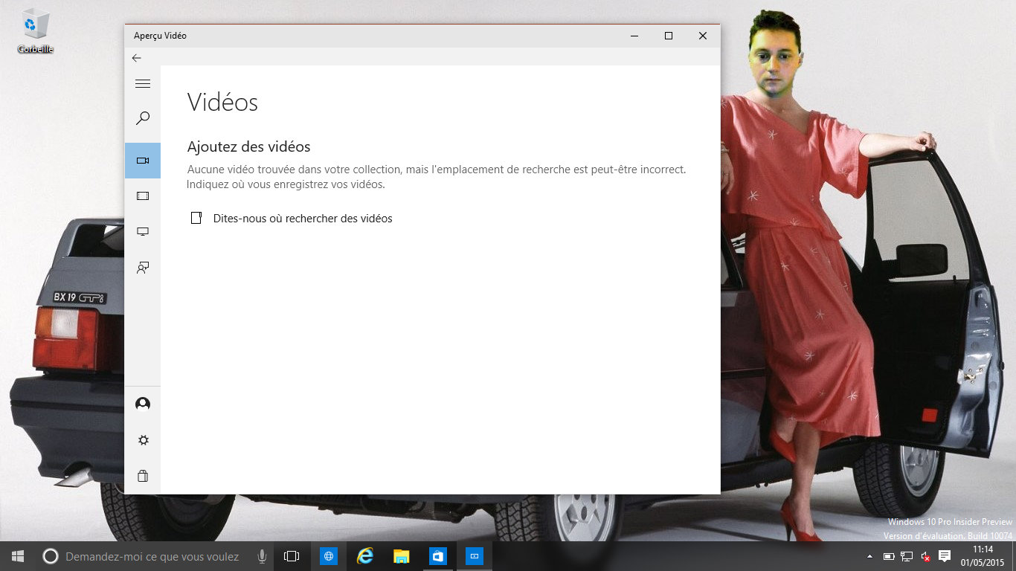Open the hamburger menu in sidebar
This screenshot has width=1016, height=571.
(x=143, y=84)
